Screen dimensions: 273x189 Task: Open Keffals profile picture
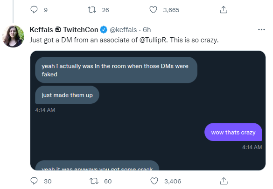coord(13,36)
